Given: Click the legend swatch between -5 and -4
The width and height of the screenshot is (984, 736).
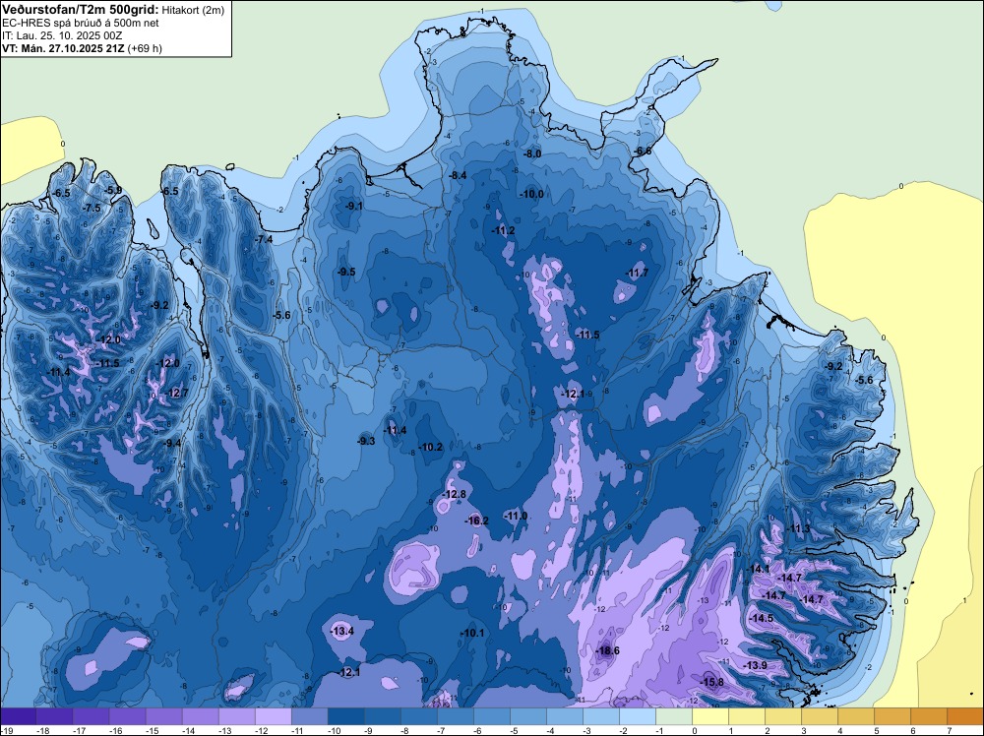Looking at the screenshot, I should [x=528, y=716].
